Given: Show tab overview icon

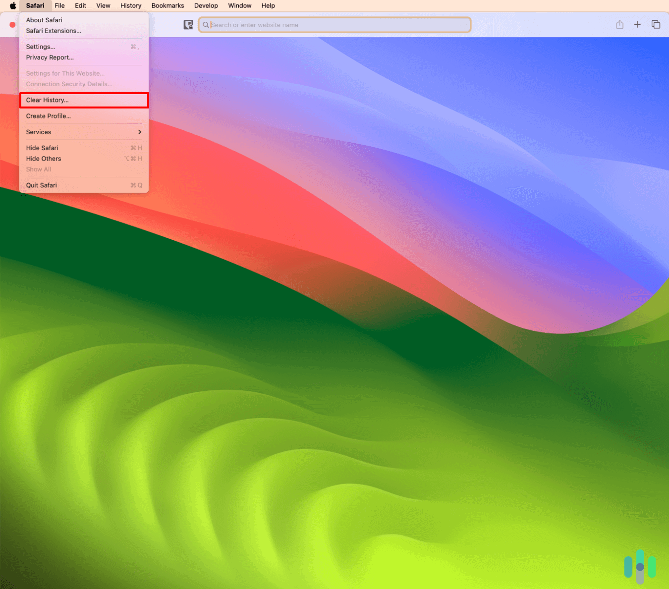Looking at the screenshot, I should click(656, 25).
